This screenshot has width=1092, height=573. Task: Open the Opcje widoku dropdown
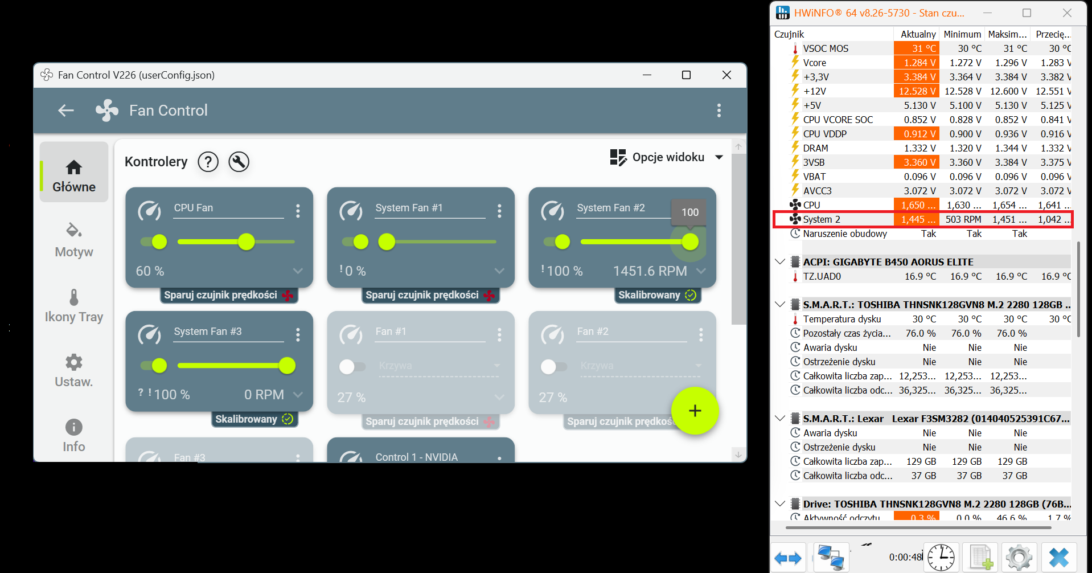click(x=667, y=157)
